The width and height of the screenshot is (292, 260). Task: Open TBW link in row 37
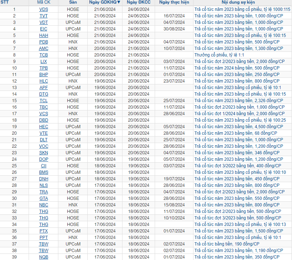(x=43, y=244)
